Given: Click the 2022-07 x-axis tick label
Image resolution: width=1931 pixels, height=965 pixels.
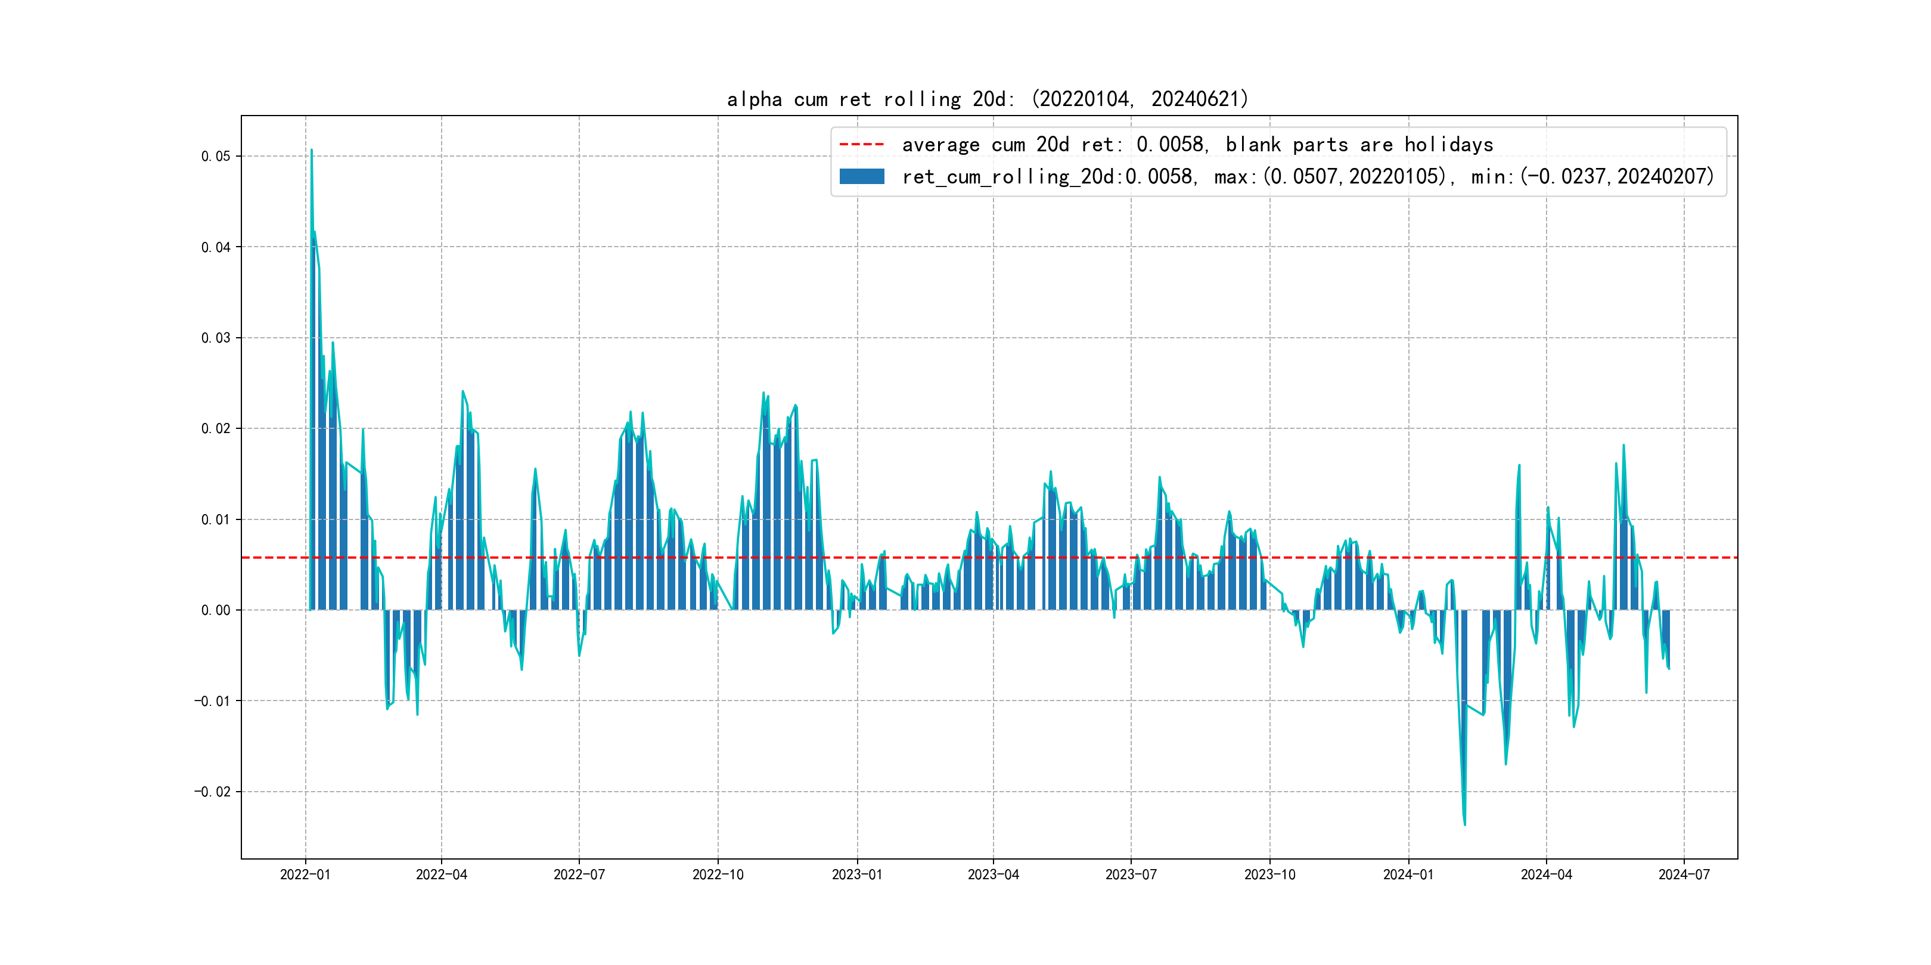Looking at the screenshot, I should (579, 874).
